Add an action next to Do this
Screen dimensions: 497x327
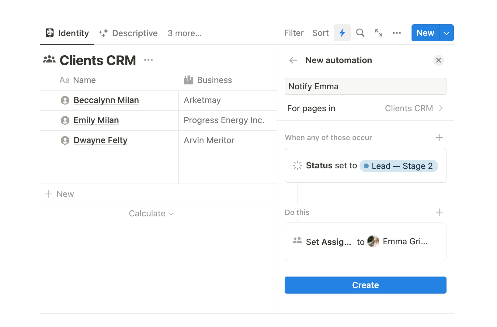pos(439,212)
